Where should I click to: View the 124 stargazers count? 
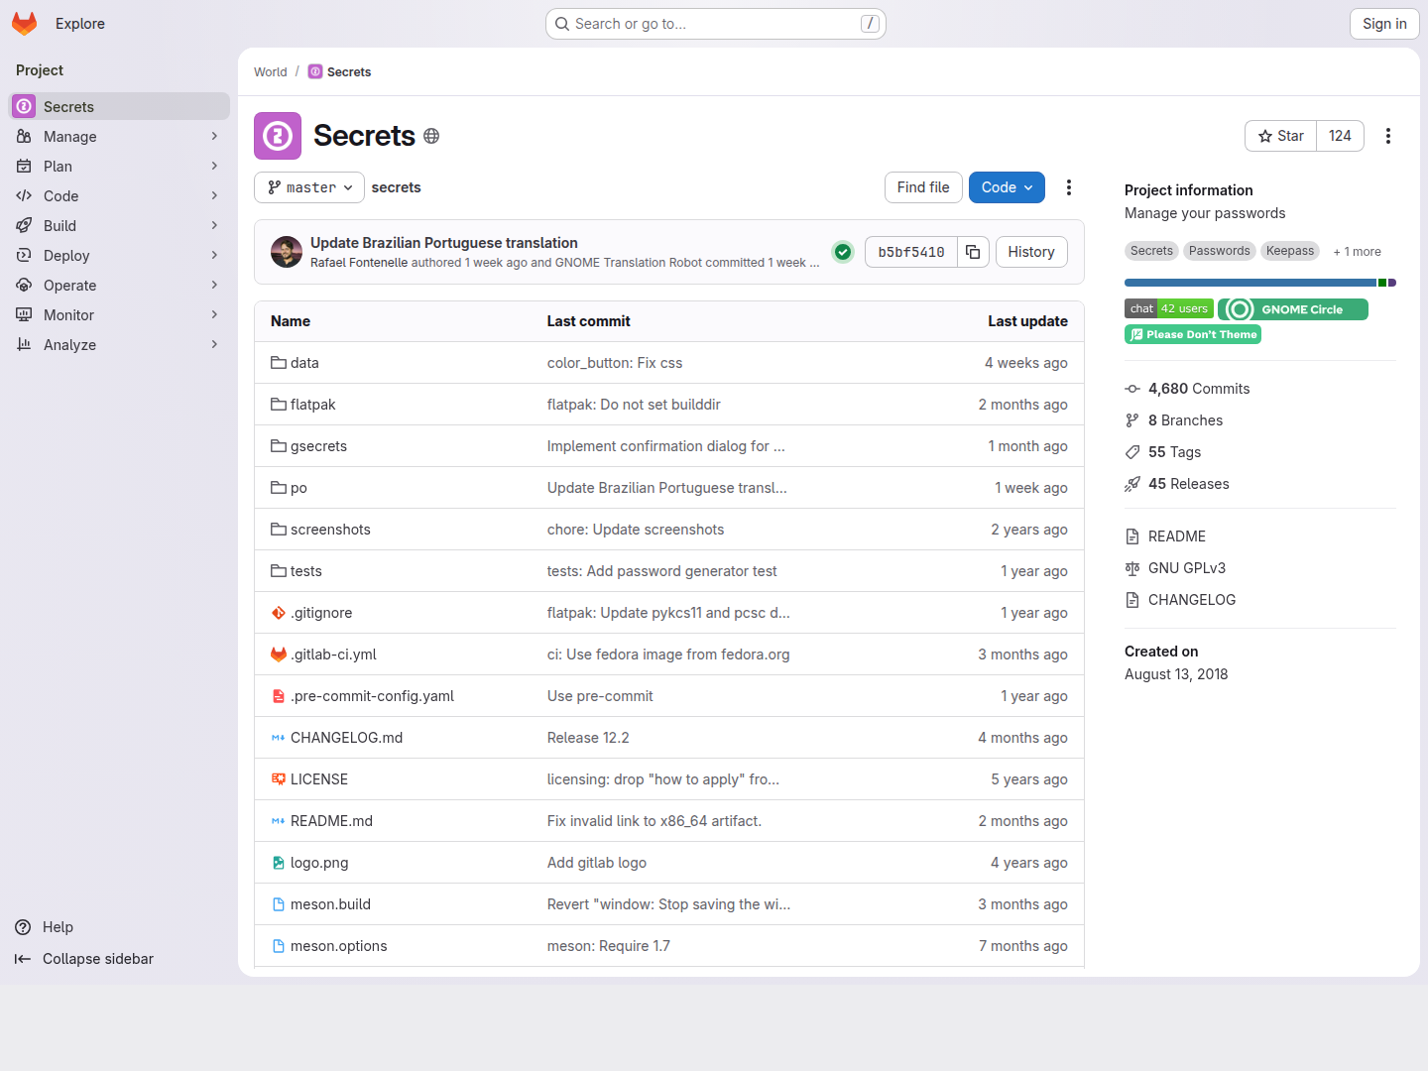click(1340, 136)
